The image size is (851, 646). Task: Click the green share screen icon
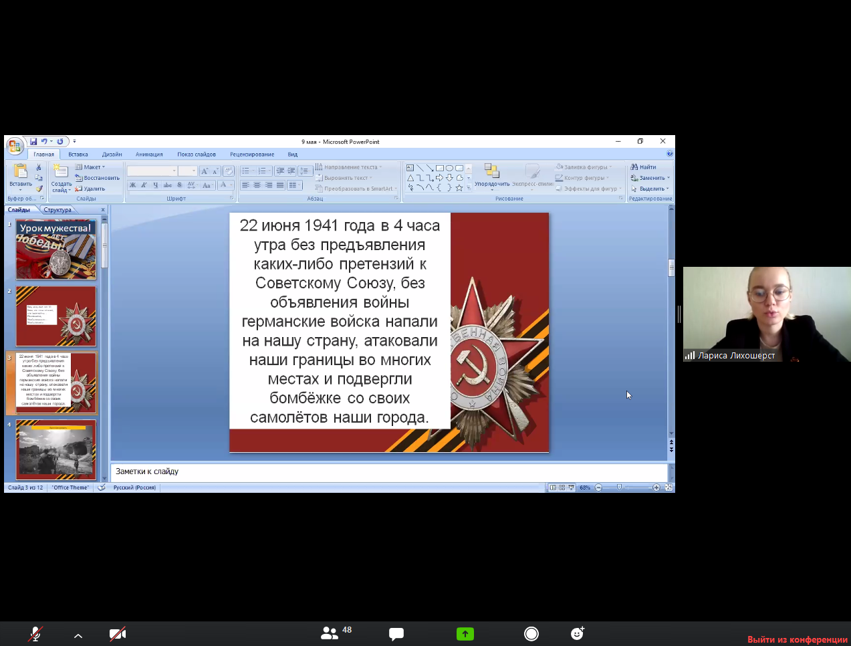[x=465, y=633]
